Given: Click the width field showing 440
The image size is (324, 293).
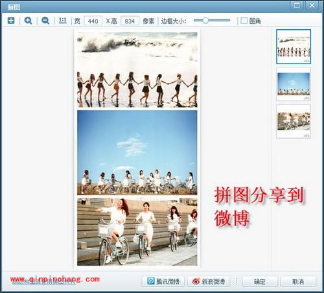Looking at the screenshot, I should (x=93, y=21).
